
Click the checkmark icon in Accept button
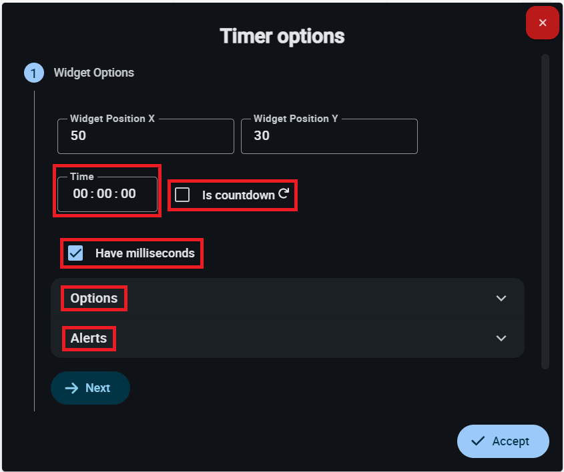(478, 441)
